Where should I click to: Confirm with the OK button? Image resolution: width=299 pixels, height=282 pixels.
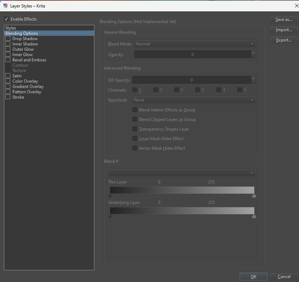[253, 277]
